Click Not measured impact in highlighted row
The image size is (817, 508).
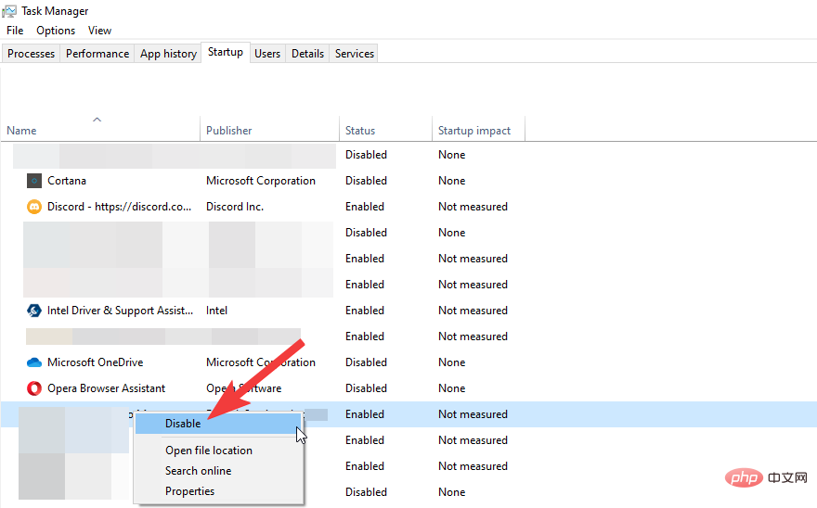(473, 414)
